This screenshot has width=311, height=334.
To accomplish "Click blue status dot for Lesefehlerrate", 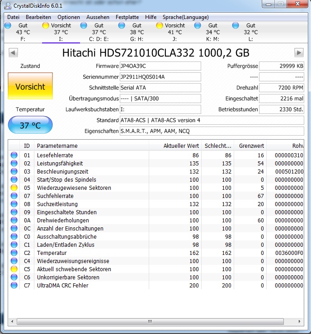I will click(x=14, y=155).
